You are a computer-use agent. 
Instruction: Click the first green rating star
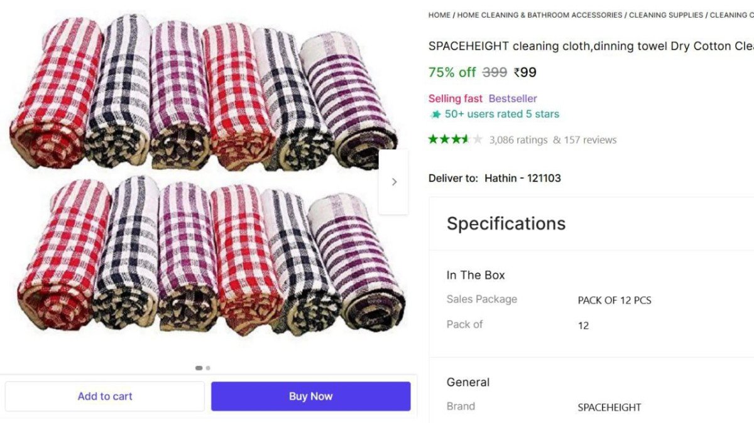click(432, 139)
